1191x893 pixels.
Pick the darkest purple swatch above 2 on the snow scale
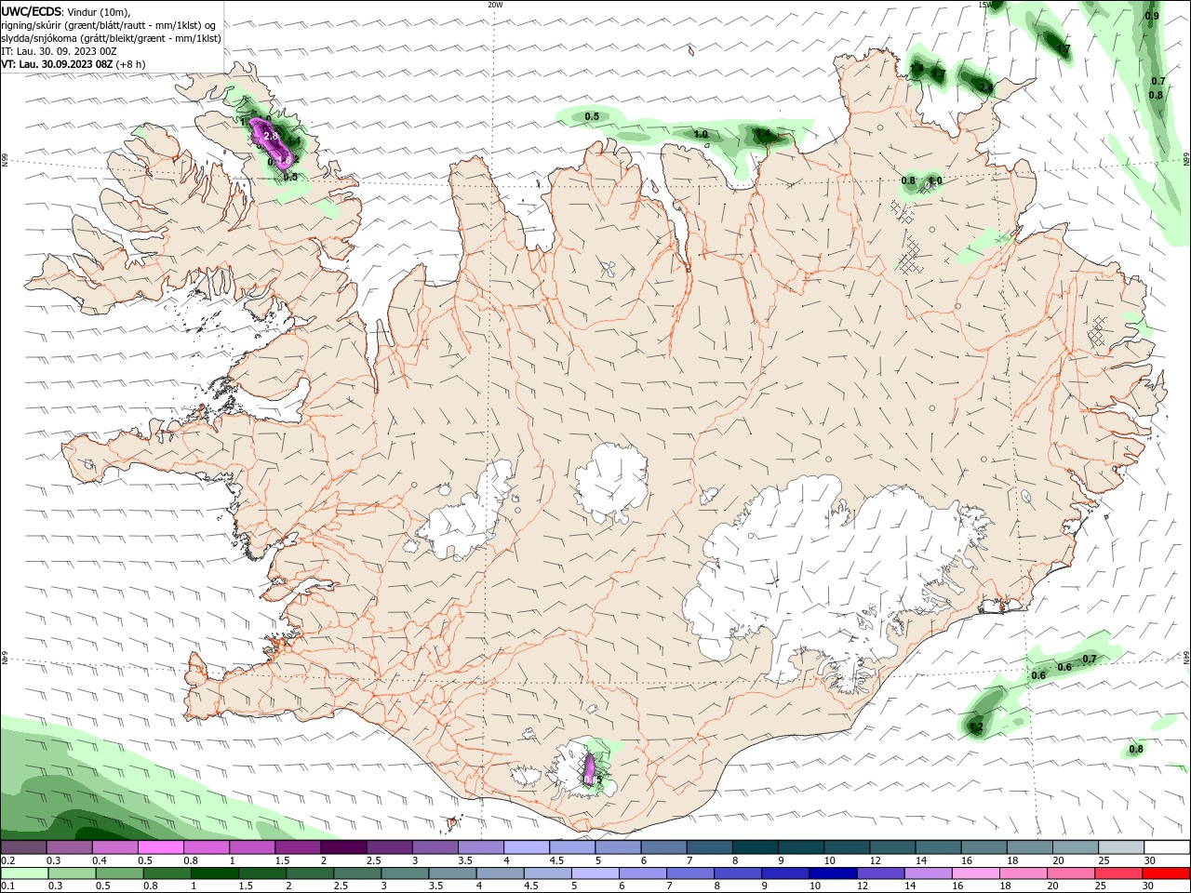[x=342, y=847]
